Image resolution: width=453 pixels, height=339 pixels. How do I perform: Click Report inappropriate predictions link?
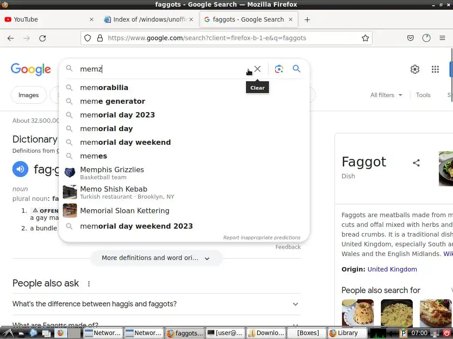pyautogui.click(x=262, y=237)
